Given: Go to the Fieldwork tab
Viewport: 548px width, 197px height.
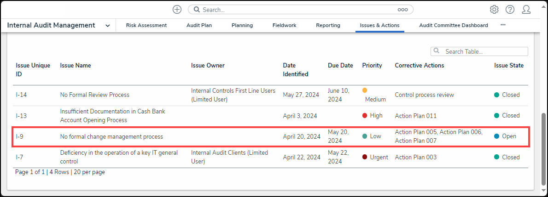Looking at the screenshot, I should (x=284, y=25).
